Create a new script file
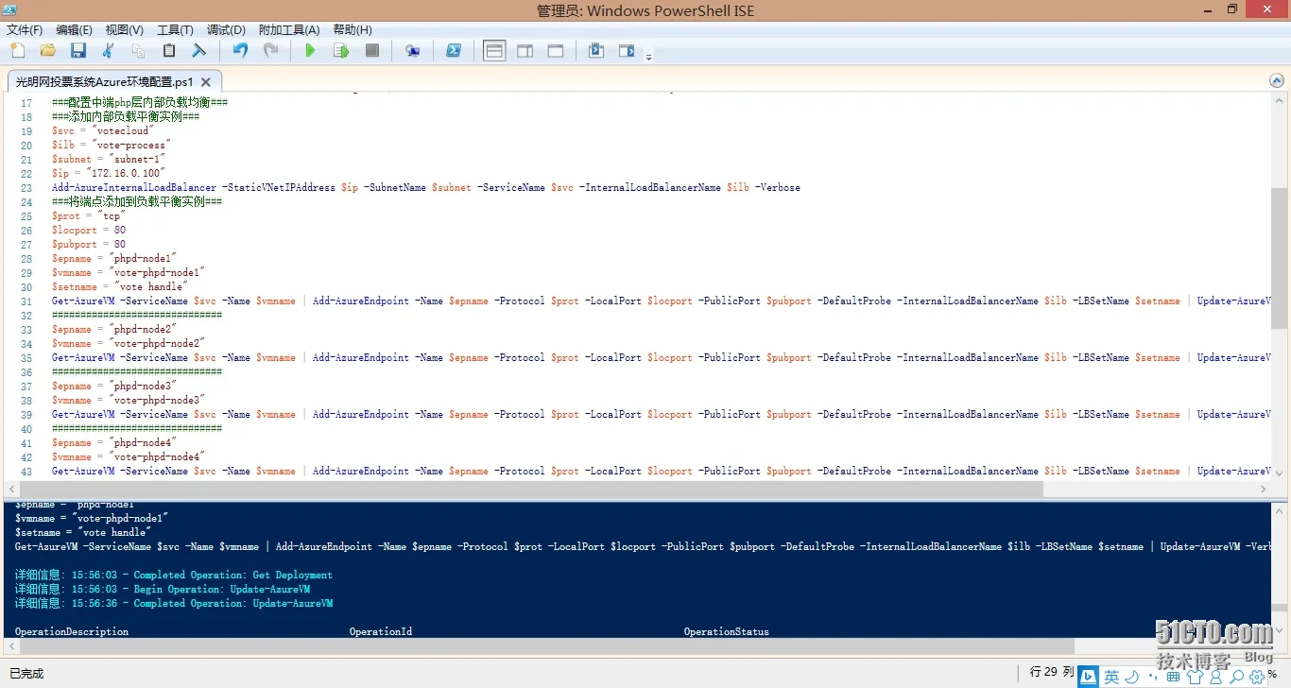This screenshot has width=1291, height=688. tap(17, 51)
